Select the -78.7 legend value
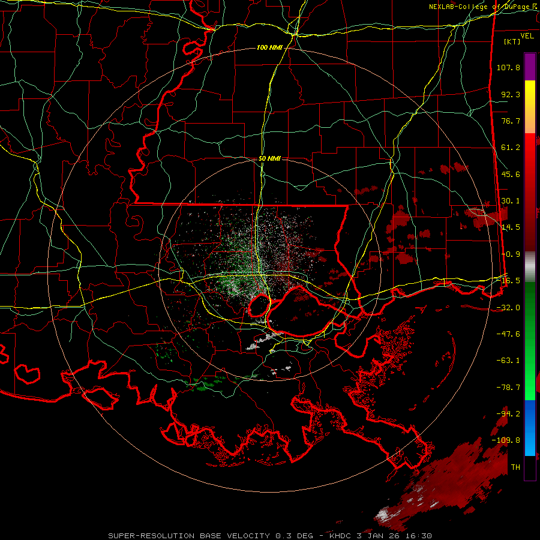The height and width of the screenshot is (540, 540). click(508, 388)
